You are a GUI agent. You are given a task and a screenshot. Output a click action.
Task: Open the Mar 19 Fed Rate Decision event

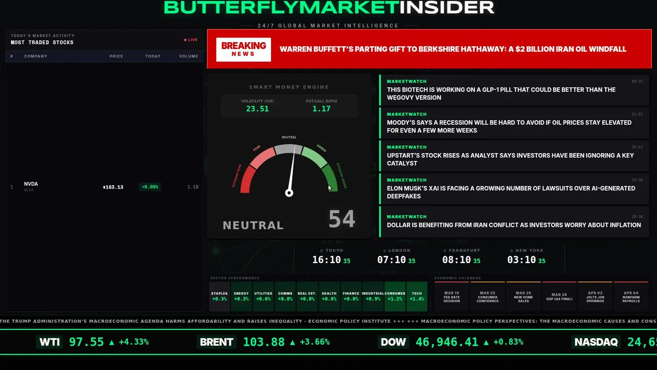(452, 297)
